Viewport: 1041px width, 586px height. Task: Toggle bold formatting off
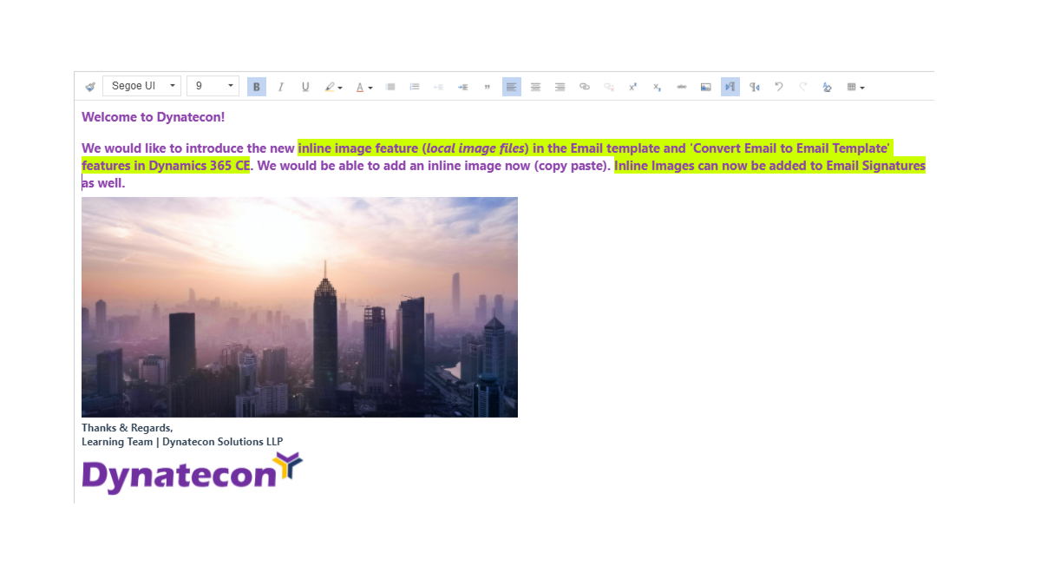pyautogui.click(x=256, y=86)
